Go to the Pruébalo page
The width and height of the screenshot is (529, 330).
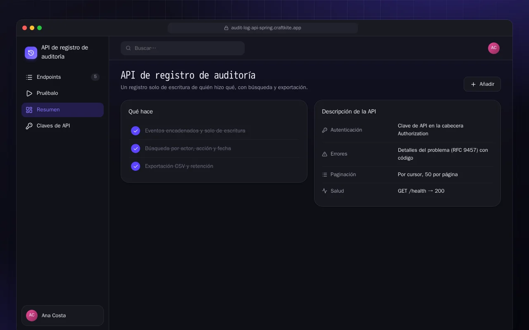coord(62,93)
